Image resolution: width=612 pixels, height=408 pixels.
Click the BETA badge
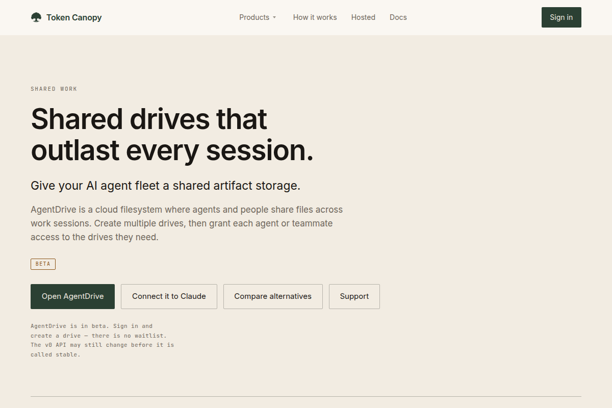[43, 264]
